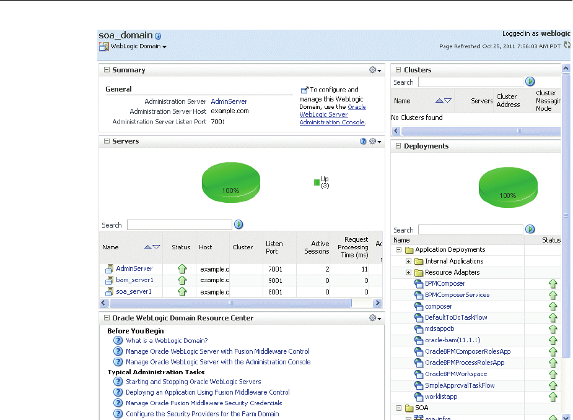
Task: Open 'Manage Oracle Fusion Middleware Security Credentials'
Action: pyautogui.click(x=204, y=403)
